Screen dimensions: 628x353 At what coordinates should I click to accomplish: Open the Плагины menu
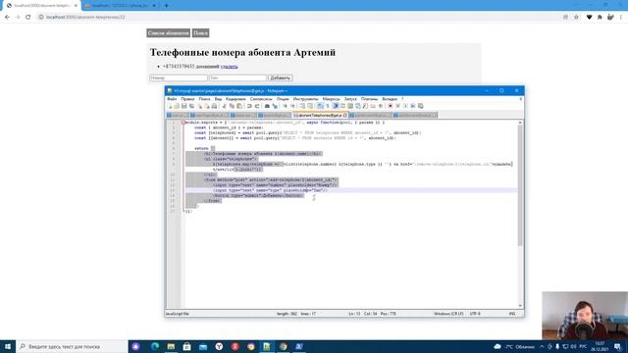[x=369, y=99]
